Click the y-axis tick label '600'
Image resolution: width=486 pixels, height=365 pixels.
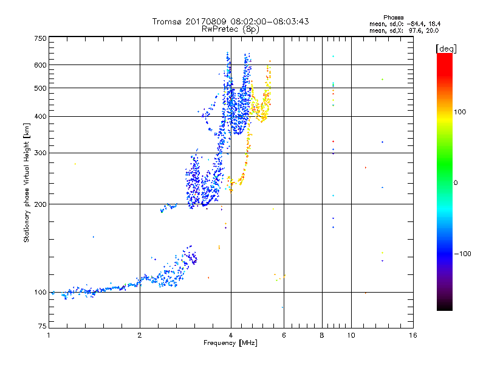(40, 65)
